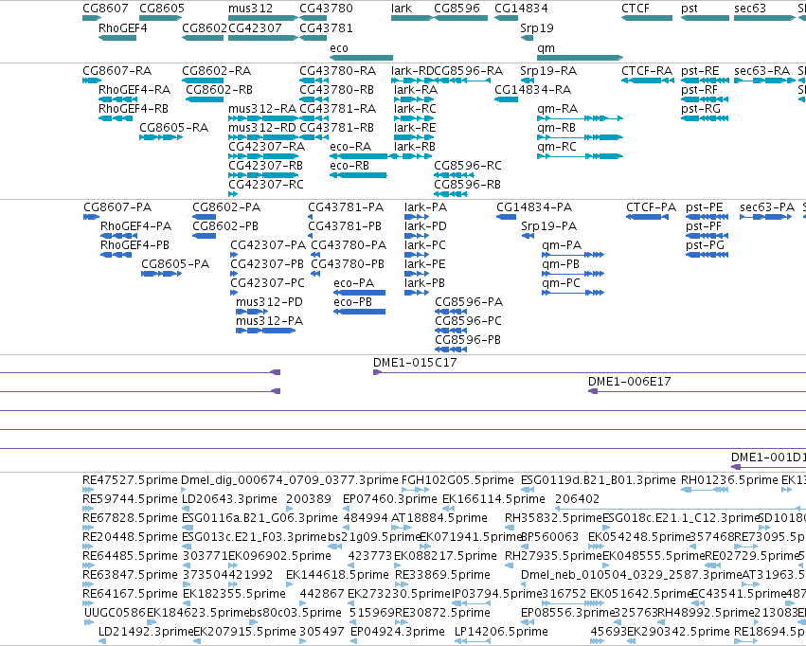This screenshot has height=646, width=806.
Task: Click the RhoGEF4 gene label
Action: click(122, 28)
